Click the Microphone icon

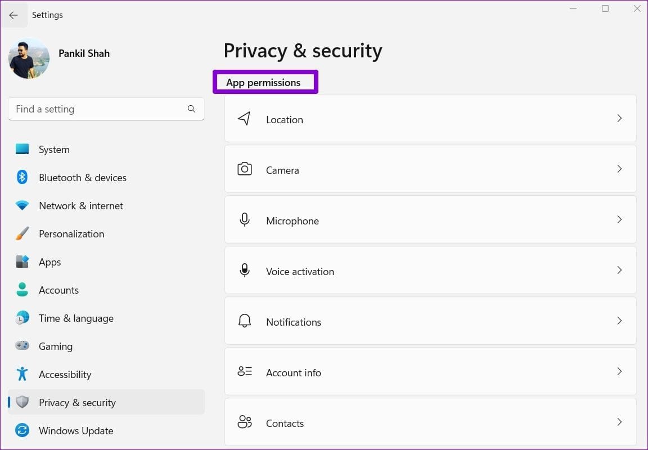coord(245,220)
